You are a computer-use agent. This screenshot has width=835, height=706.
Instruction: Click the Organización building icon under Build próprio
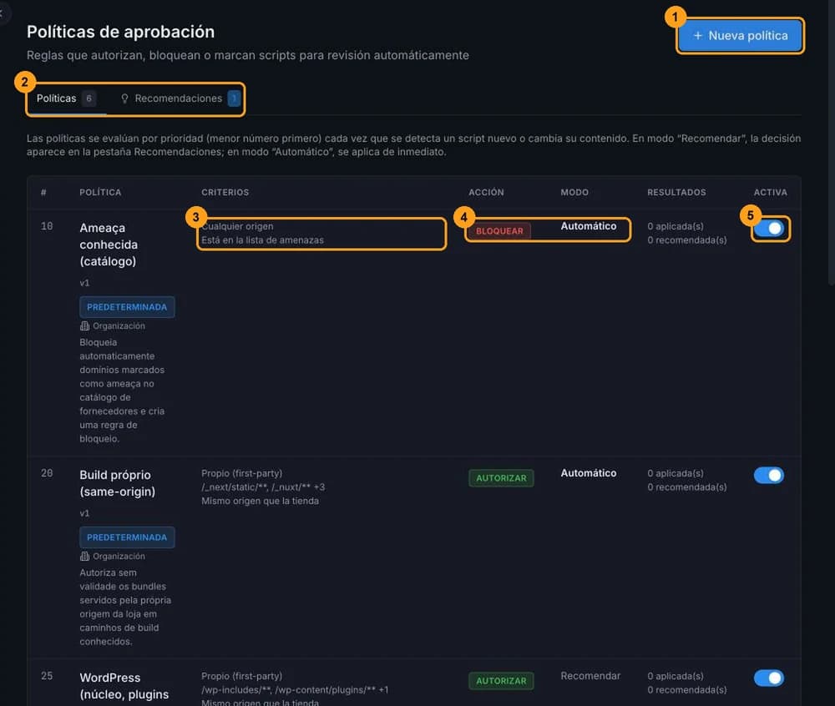(x=84, y=556)
